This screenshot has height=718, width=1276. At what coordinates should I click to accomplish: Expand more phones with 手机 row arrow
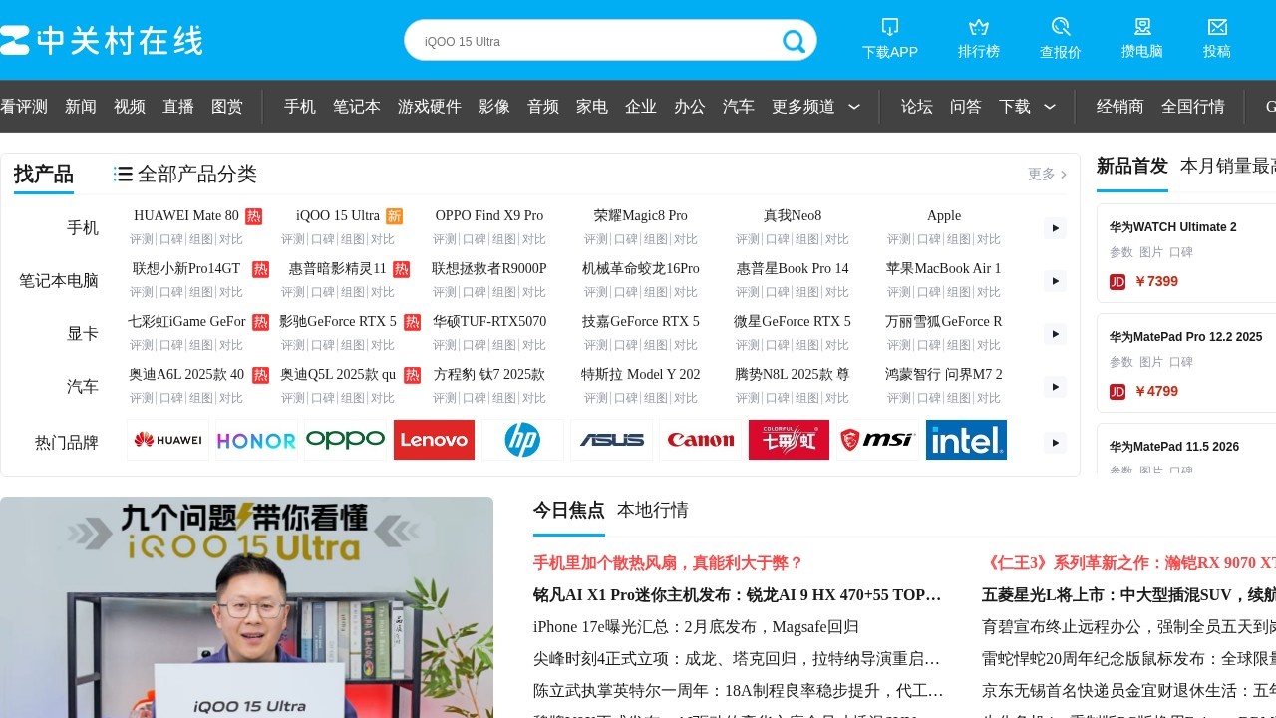(x=1055, y=228)
